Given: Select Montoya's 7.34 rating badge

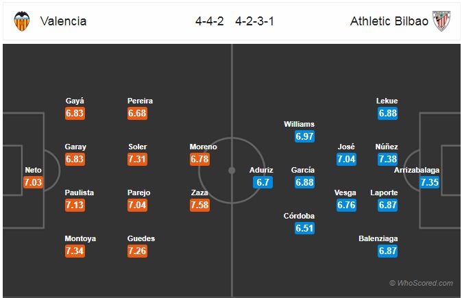Looking at the screenshot, I should coord(75,251).
